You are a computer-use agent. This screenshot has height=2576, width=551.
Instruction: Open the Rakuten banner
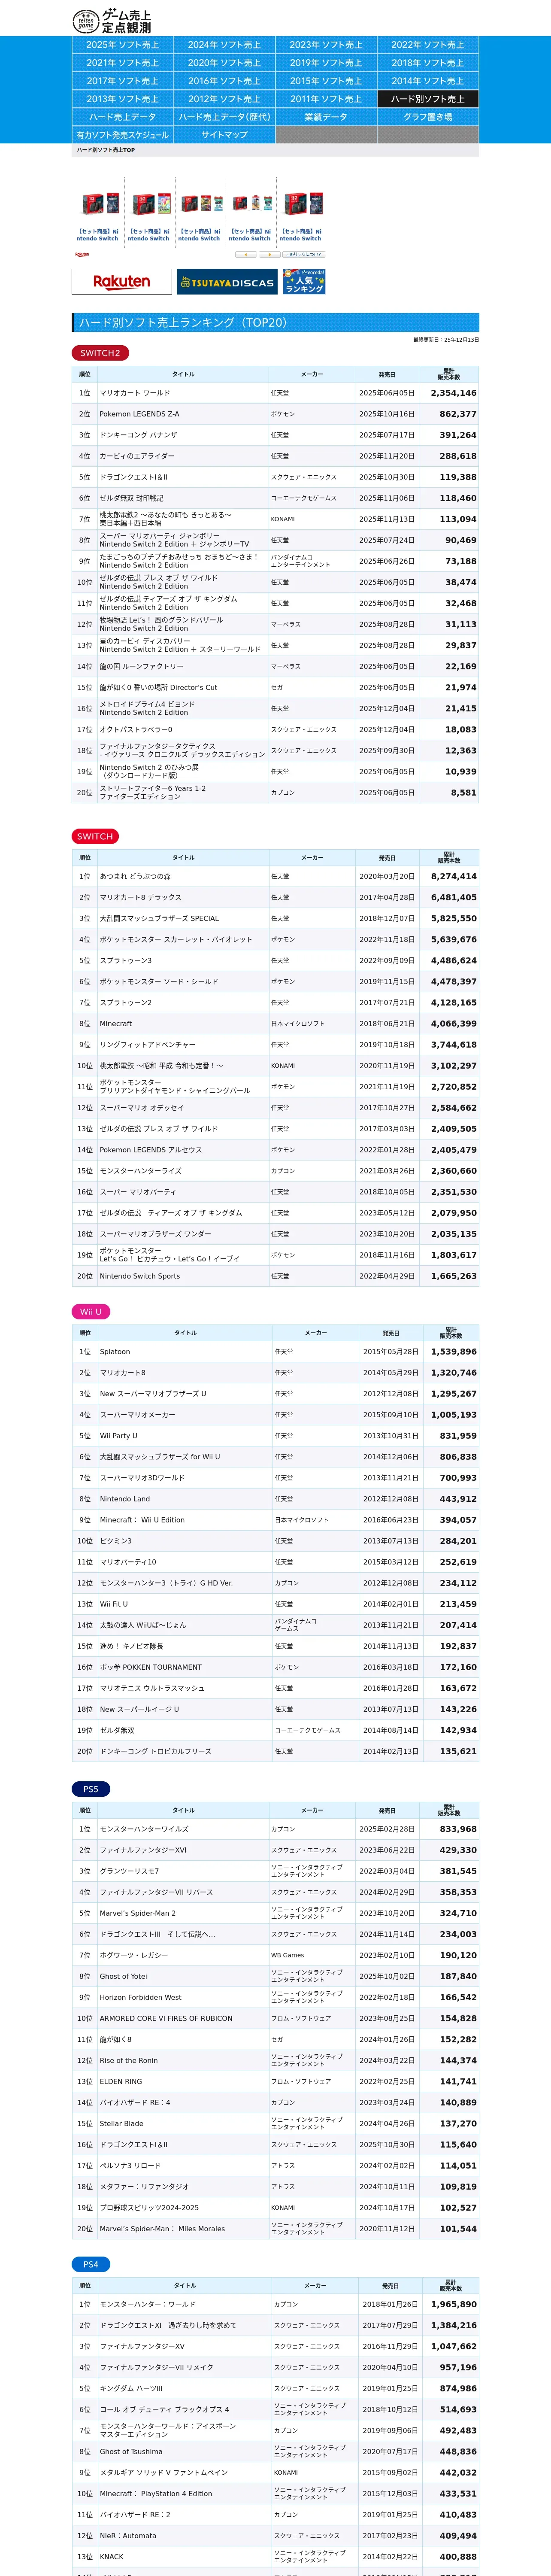pyautogui.click(x=121, y=282)
